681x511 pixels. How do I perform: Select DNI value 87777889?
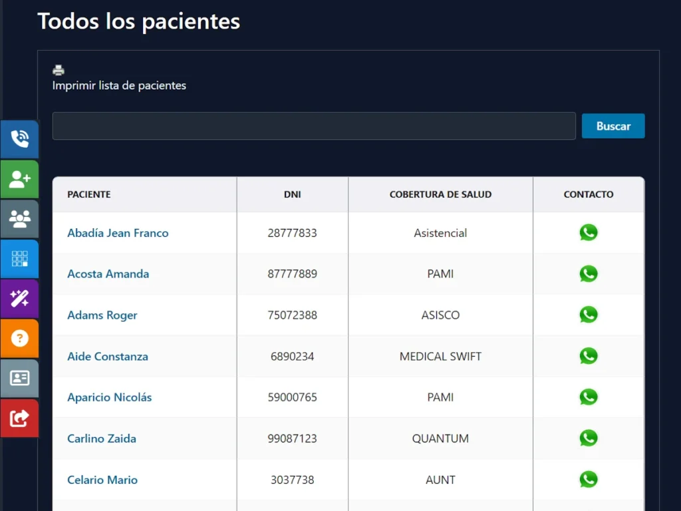pyautogui.click(x=293, y=273)
